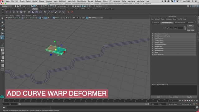Expand the Render Stats section

pyautogui.click(x=174, y=46)
